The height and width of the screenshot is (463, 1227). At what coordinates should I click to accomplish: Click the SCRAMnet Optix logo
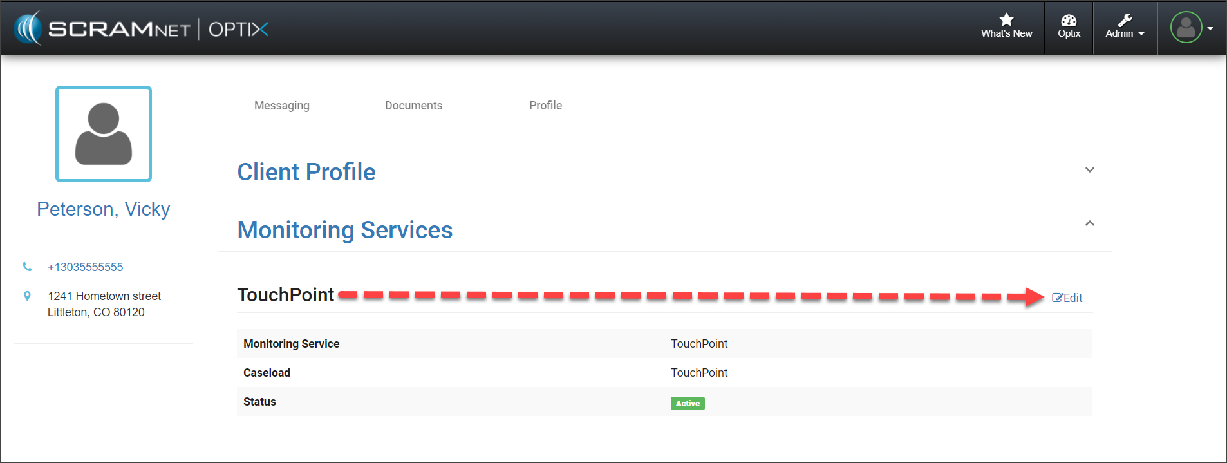click(140, 29)
